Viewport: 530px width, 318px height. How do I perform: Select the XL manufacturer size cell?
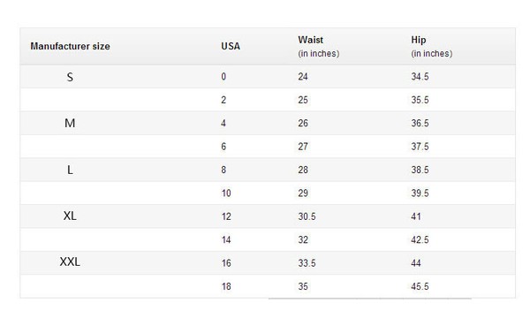point(70,216)
